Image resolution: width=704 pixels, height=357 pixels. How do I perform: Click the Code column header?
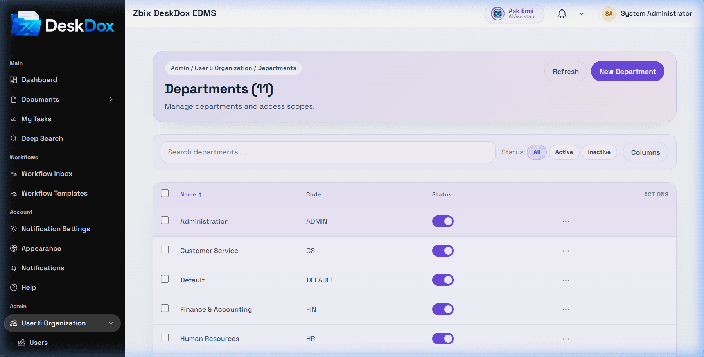tap(313, 194)
